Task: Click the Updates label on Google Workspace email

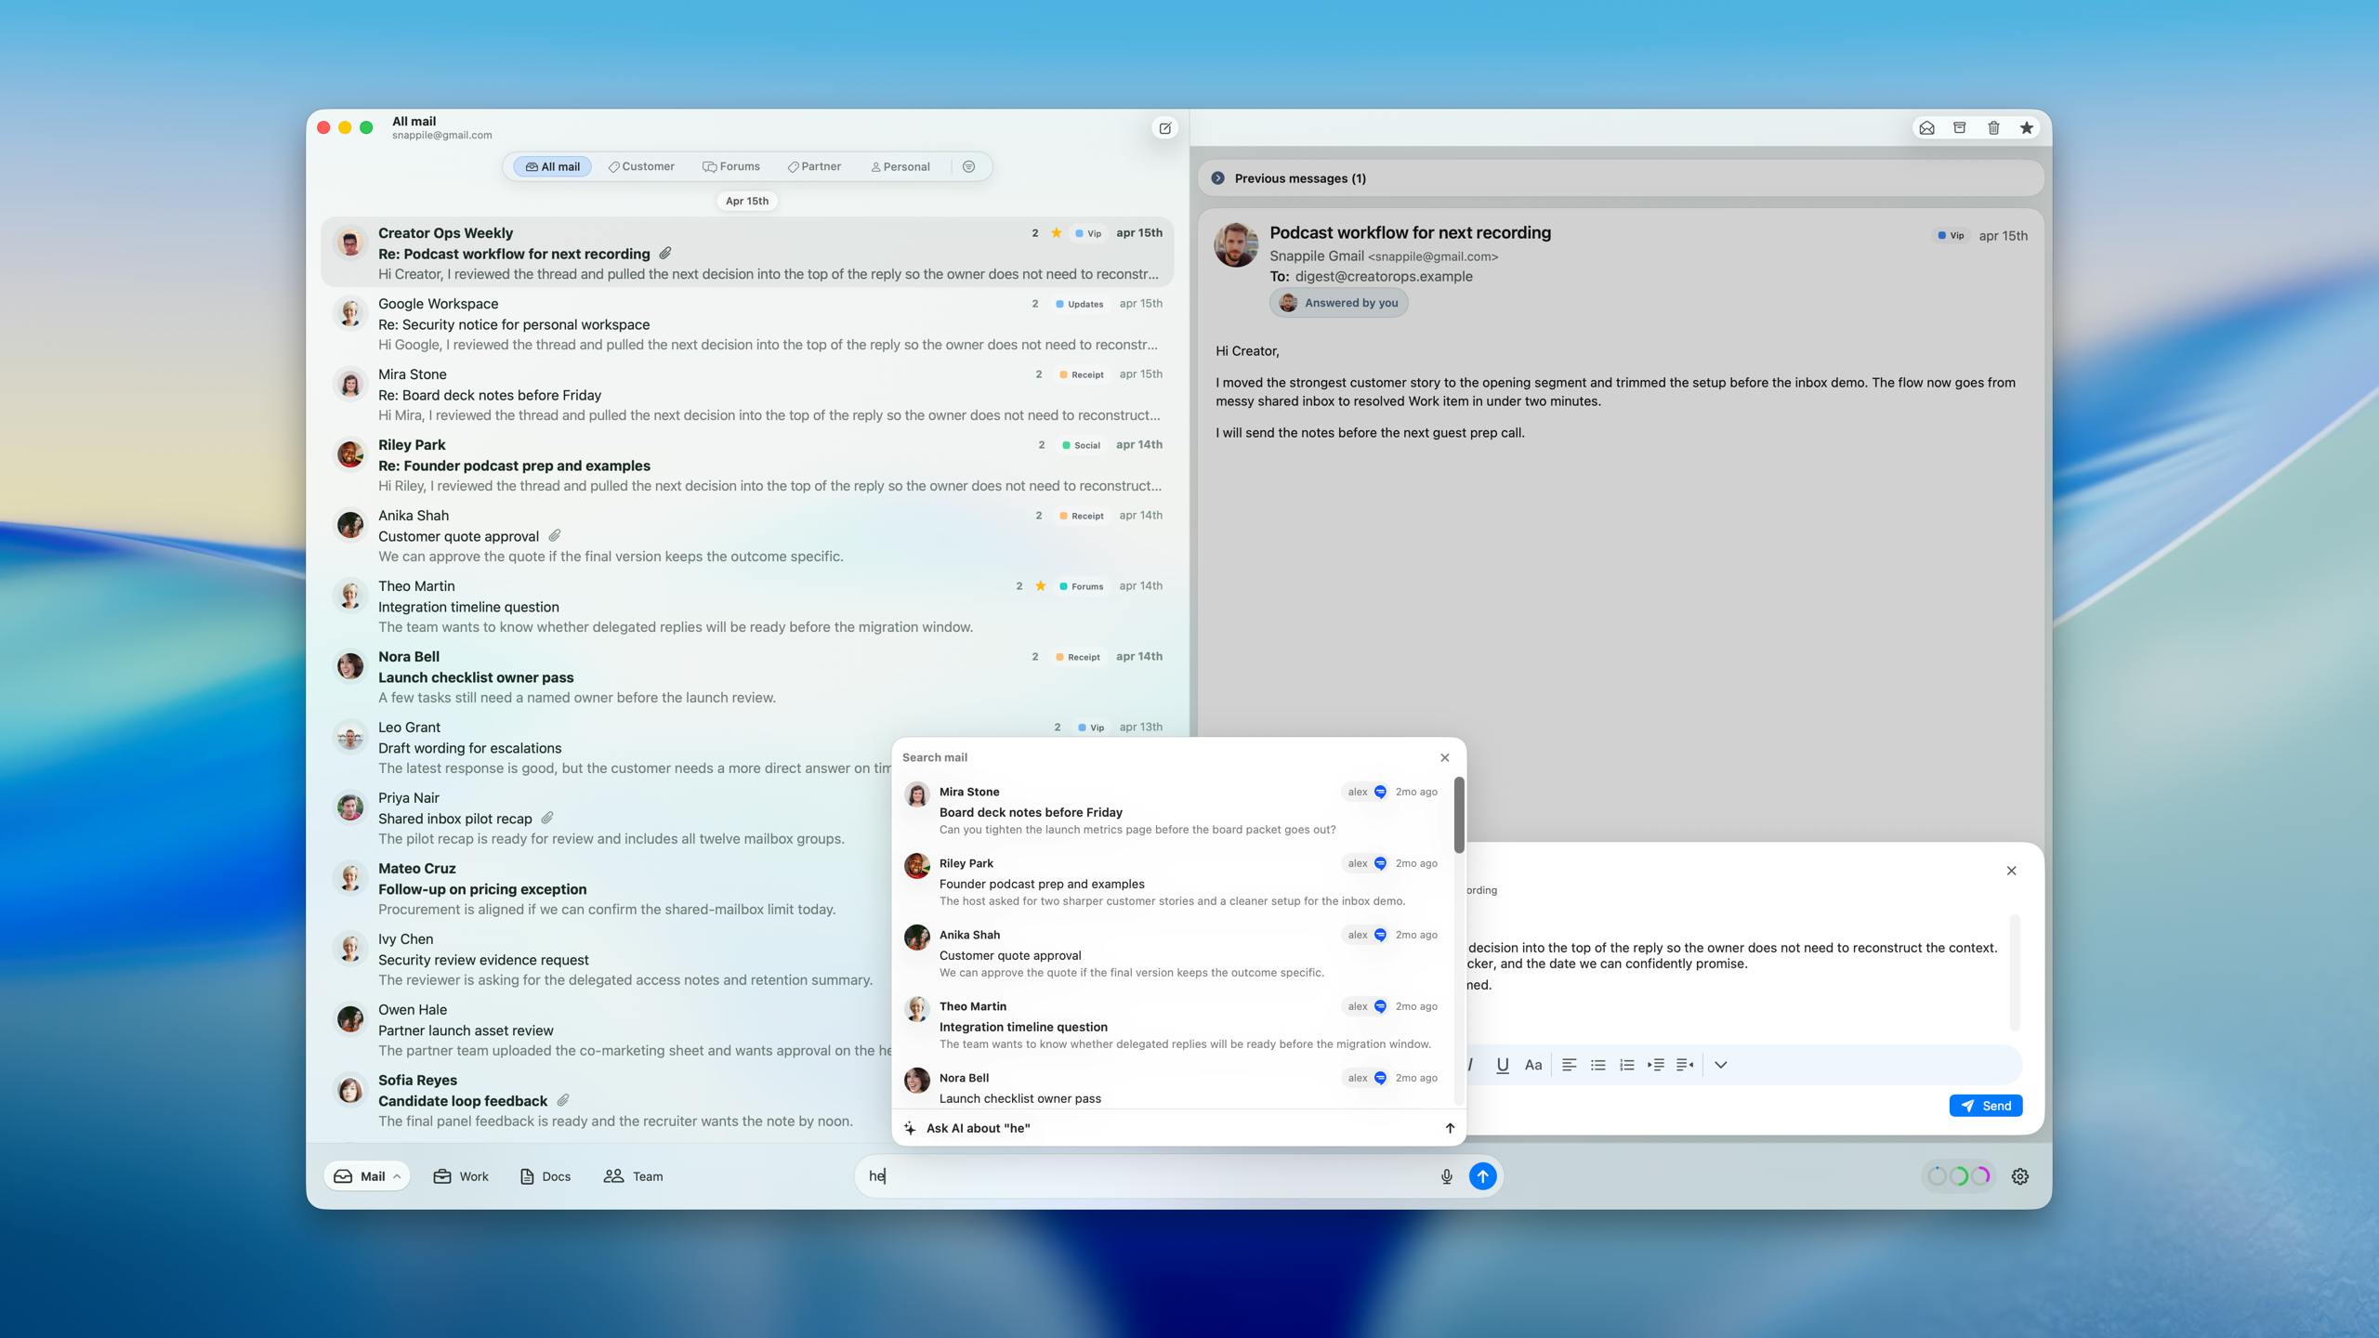Action: pyautogui.click(x=1080, y=304)
